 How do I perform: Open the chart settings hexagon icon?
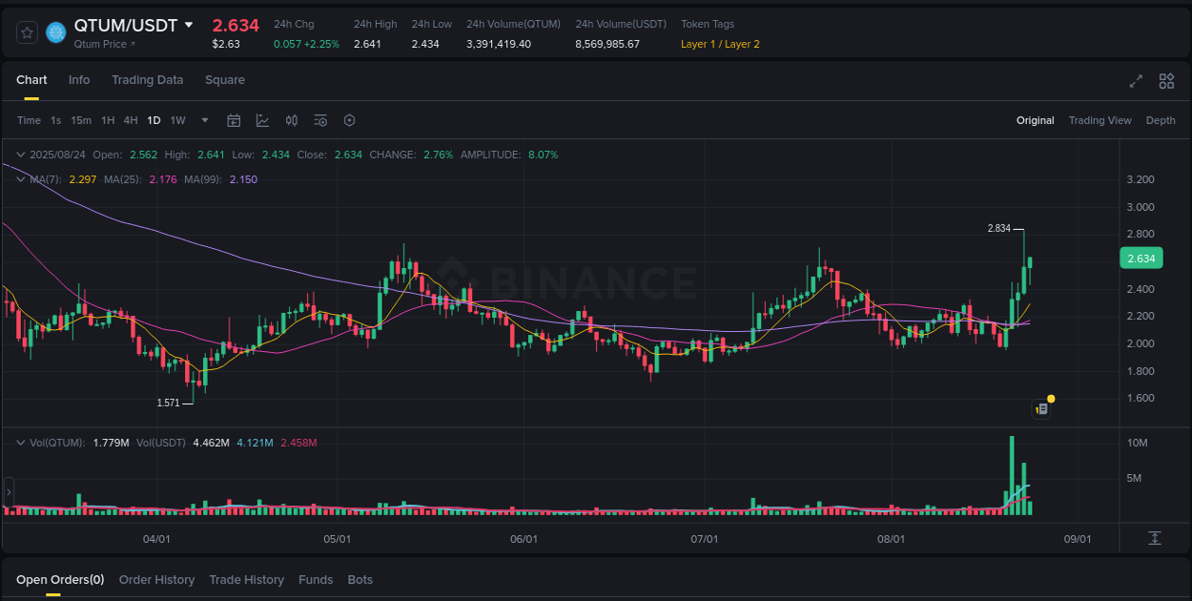pyautogui.click(x=349, y=120)
